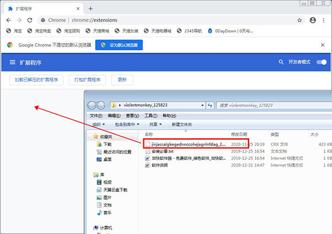Click 新建文件夹 in Explorer toolbar
Image resolution: width=332 pixels, height=234 pixels.
tap(181, 124)
